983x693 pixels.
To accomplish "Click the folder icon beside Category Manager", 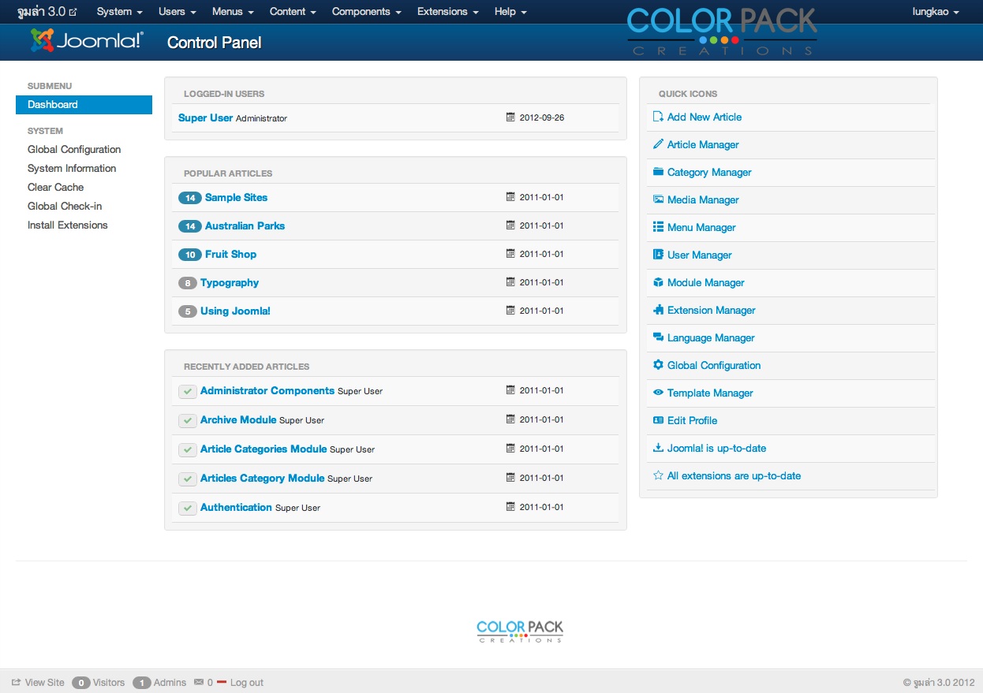I will (x=658, y=172).
